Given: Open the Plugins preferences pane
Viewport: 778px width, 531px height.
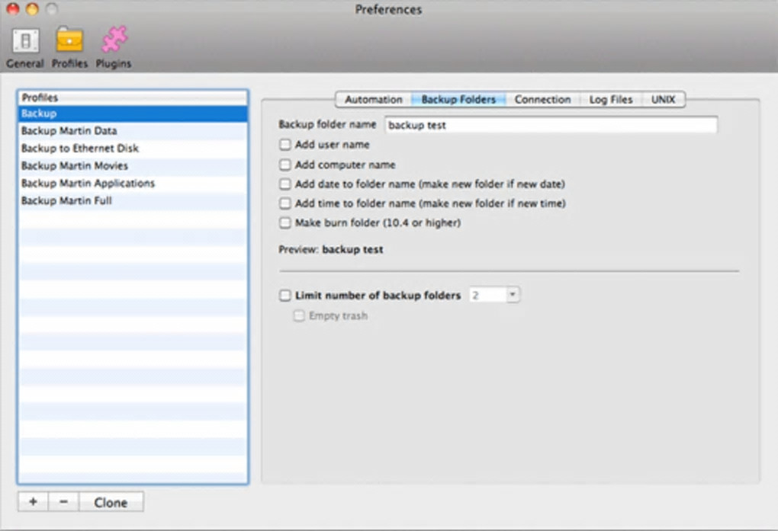Looking at the screenshot, I should [114, 48].
